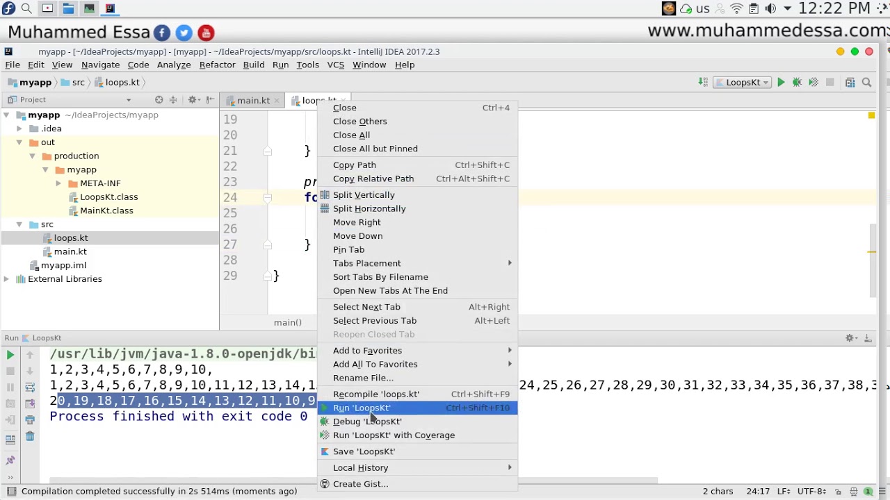Screen dimensions: 890x500
Task: Click the Debug bug icon in top toolbar
Action: click(x=797, y=83)
